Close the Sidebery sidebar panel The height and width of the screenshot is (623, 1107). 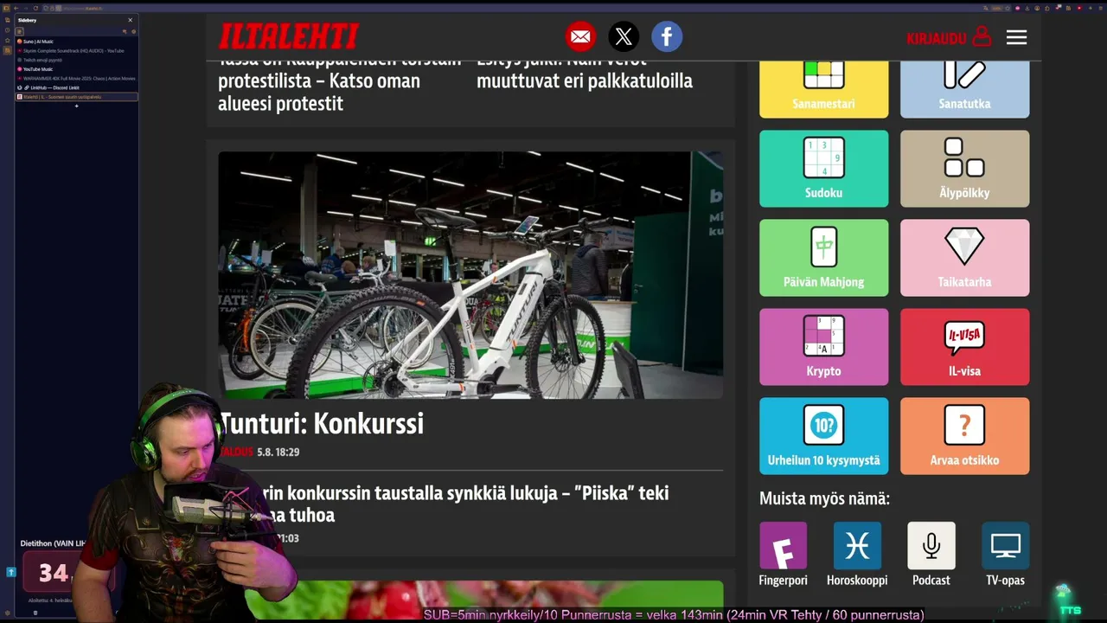tap(131, 20)
